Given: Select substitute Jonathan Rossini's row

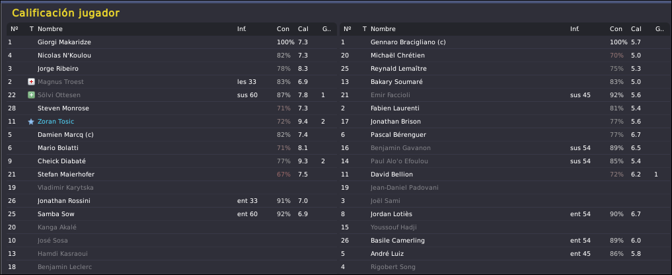Looking at the screenshot, I should point(171,201).
